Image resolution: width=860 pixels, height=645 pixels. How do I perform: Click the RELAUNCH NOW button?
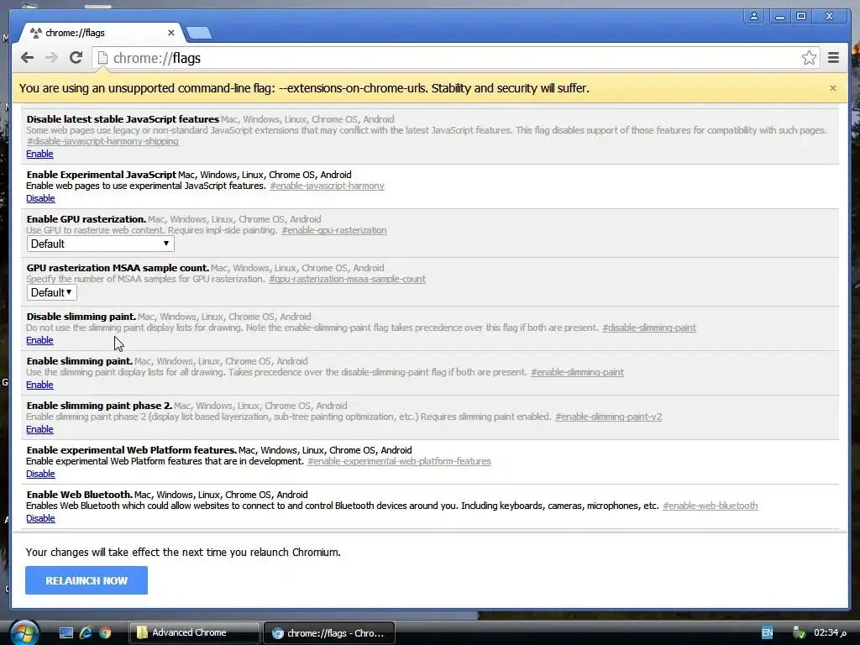click(87, 580)
